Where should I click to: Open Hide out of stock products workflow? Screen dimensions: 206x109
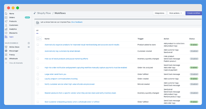[66, 59]
